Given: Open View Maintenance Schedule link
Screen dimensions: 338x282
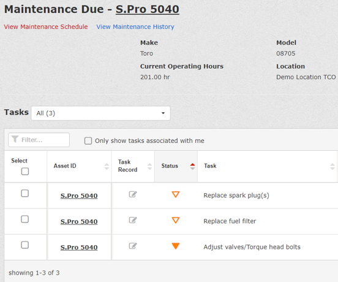Looking at the screenshot, I should [x=46, y=27].
